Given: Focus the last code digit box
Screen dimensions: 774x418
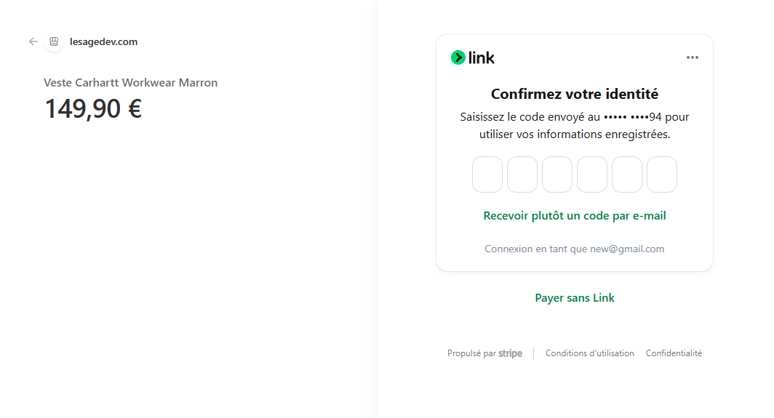Looking at the screenshot, I should (x=662, y=174).
